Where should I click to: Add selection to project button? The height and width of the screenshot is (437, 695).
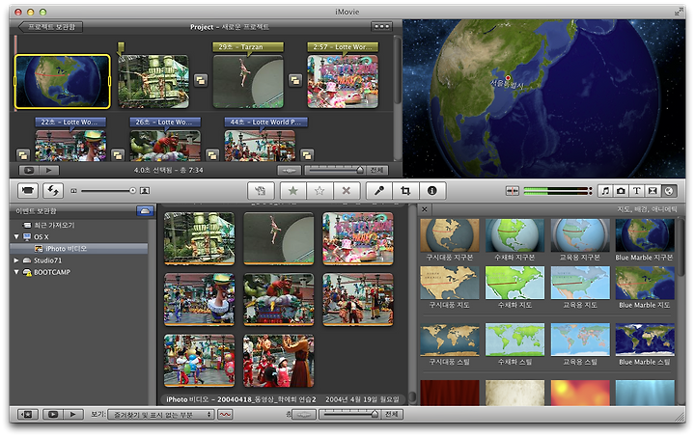click(x=261, y=190)
